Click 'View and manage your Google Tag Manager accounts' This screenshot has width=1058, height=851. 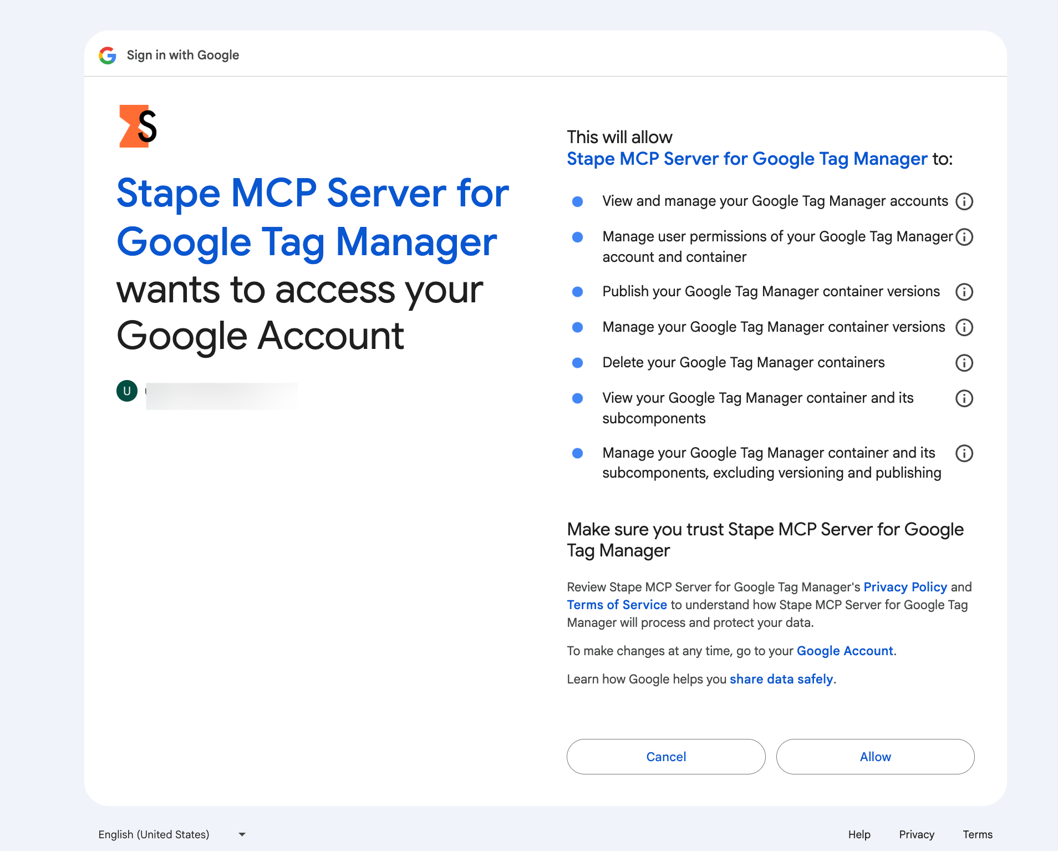coord(775,201)
